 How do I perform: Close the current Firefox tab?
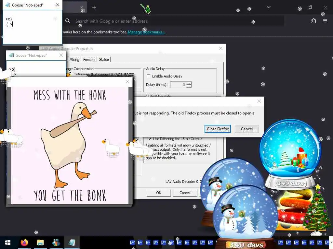point(82,7)
